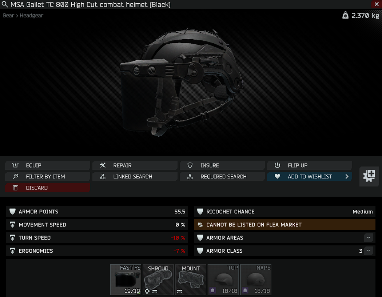
Task: Click FILTER BY ITEM option
Action: (x=48, y=177)
